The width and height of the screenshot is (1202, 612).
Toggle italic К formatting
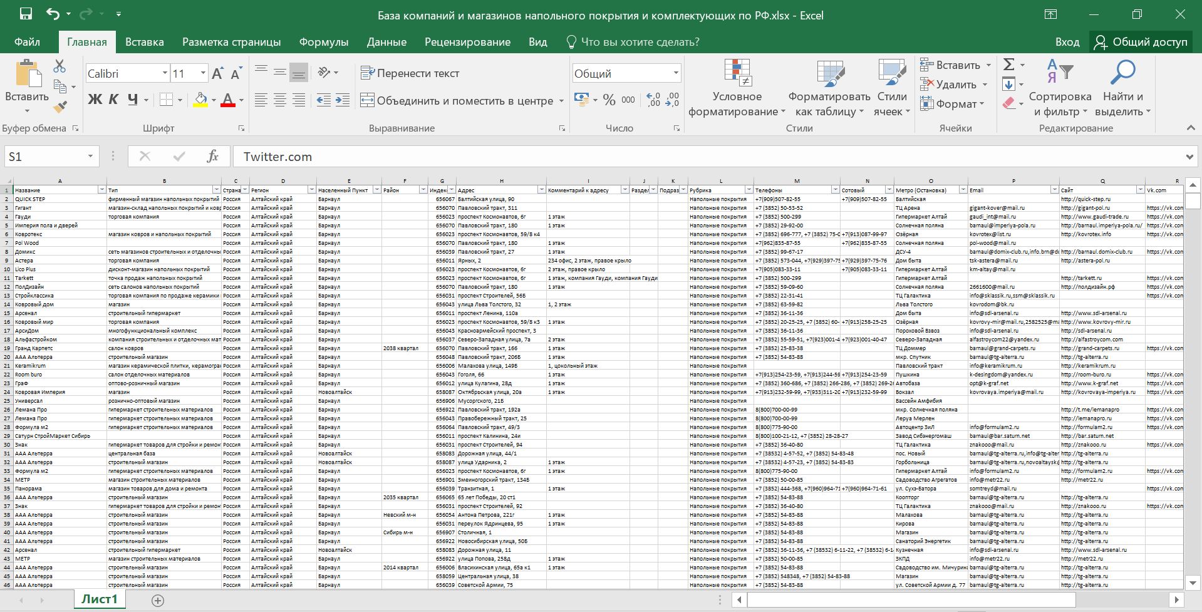tap(113, 100)
